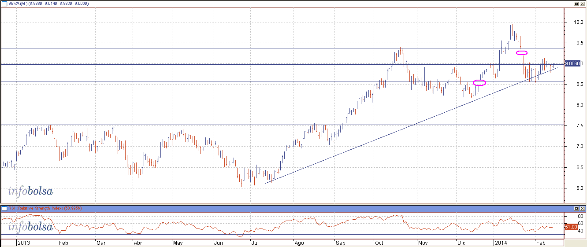587x247 pixels.
Task: Click the RSI (Relative Strength Index) title
Action: 36,208
